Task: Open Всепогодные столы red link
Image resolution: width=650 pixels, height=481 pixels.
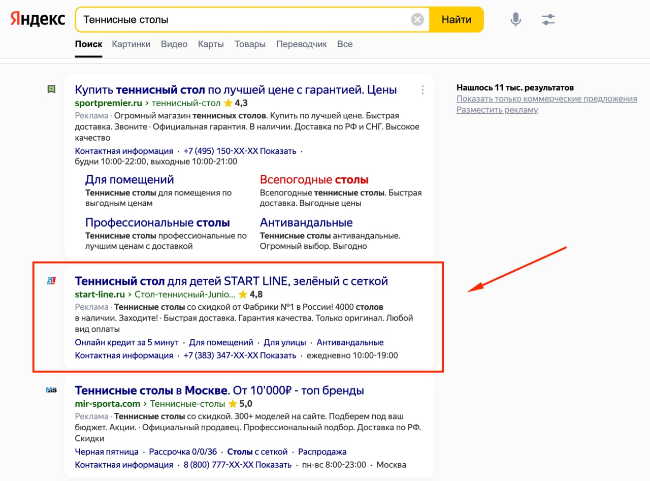Action: point(314,180)
